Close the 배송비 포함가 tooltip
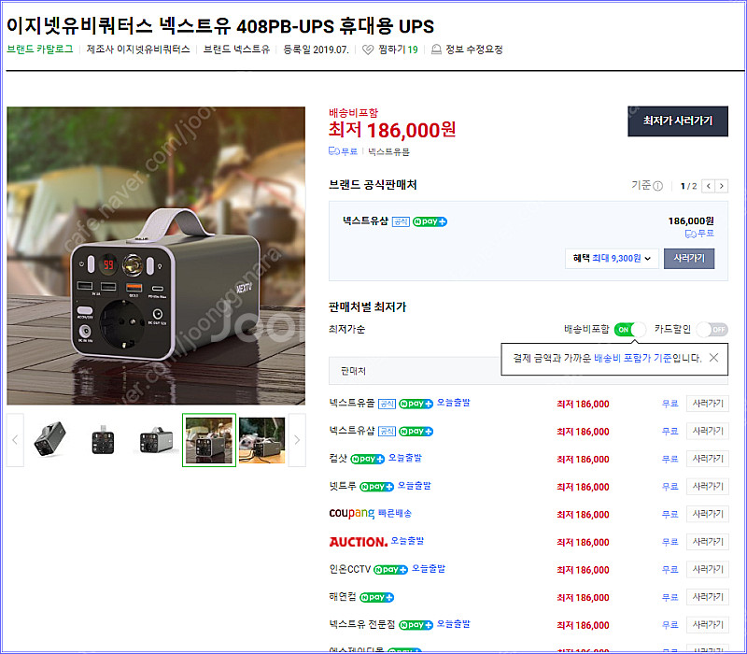The width and height of the screenshot is (747, 654). (x=713, y=358)
